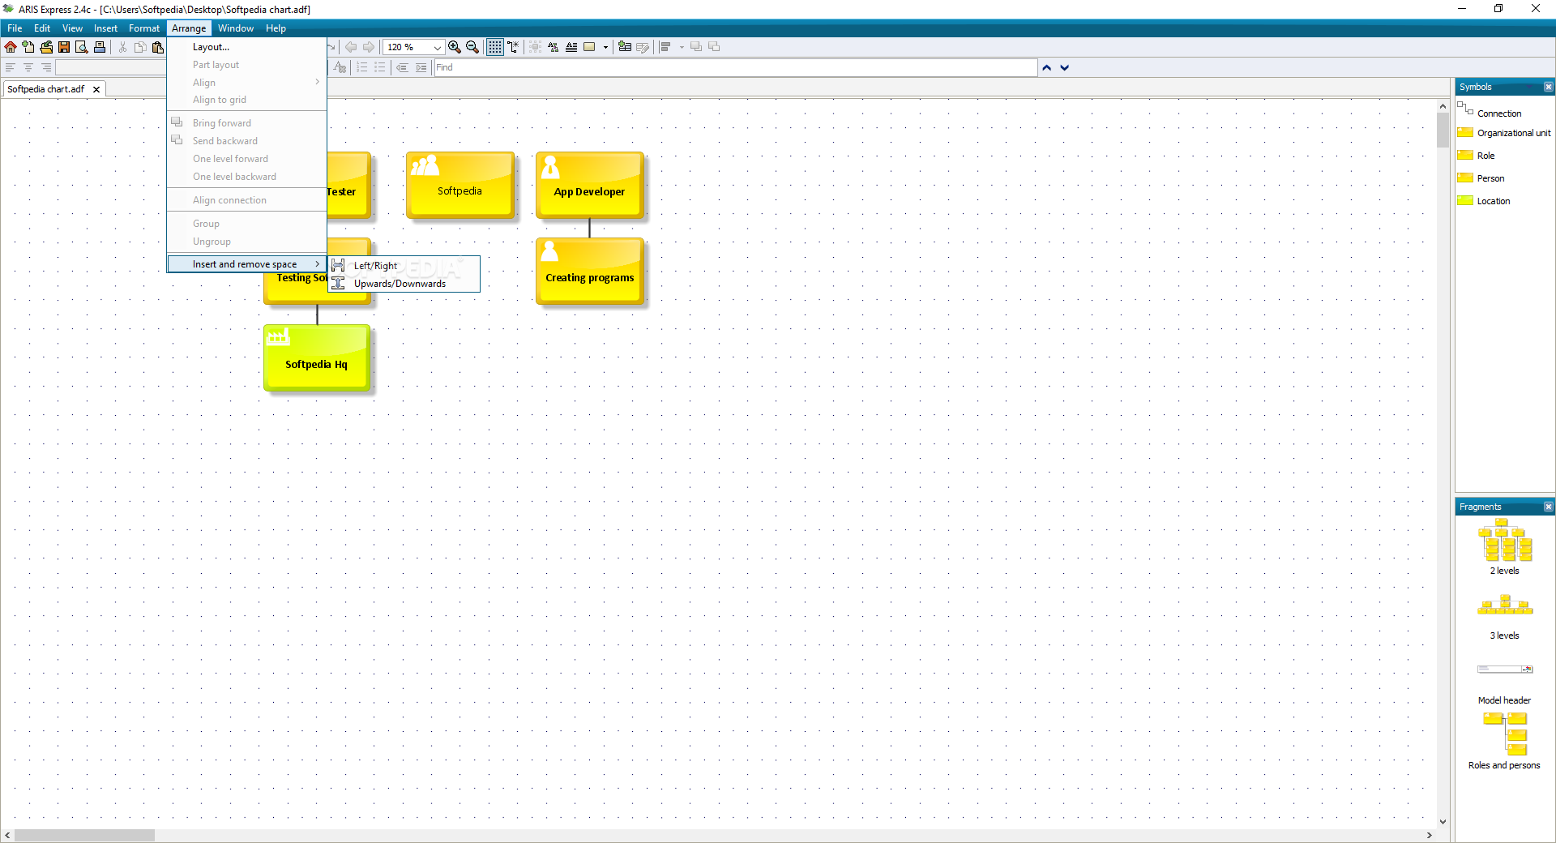The image size is (1556, 843).
Task: Click the bulleted list icon
Action: click(380, 67)
